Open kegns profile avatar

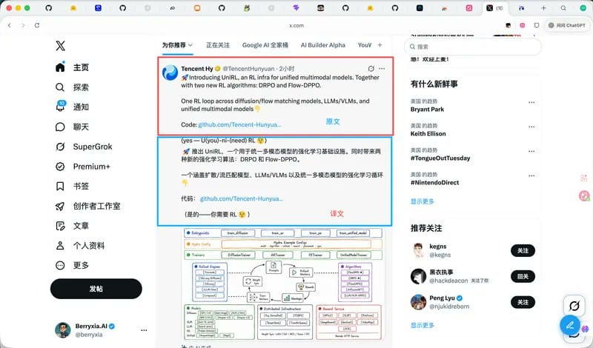(418, 250)
